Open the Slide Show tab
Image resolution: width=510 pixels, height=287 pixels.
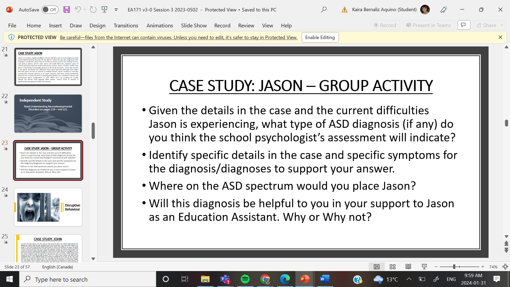194,26
